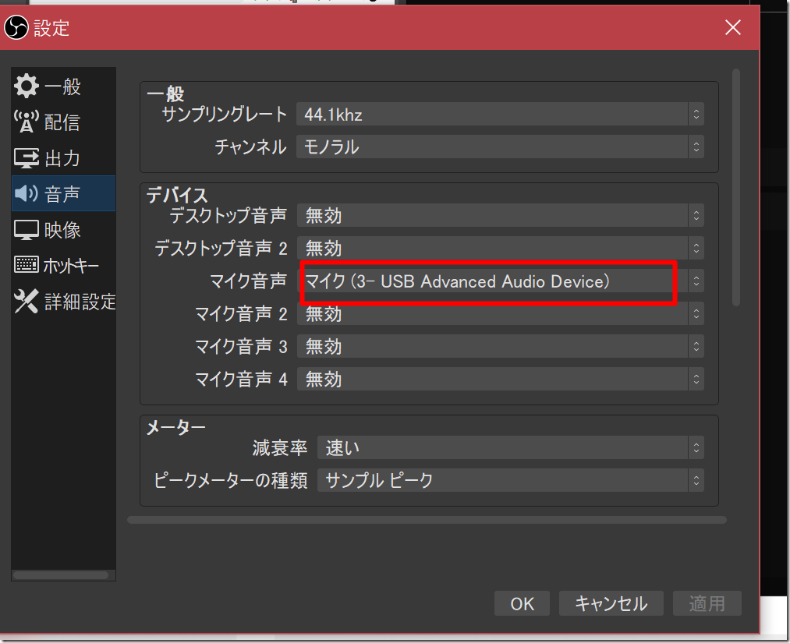Click the 適用 button
790x643 pixels.
[707, 603]
